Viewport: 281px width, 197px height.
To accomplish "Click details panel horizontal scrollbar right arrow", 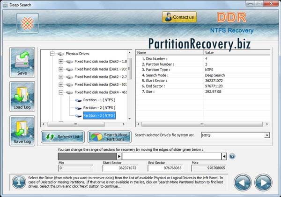I will 267,124.
